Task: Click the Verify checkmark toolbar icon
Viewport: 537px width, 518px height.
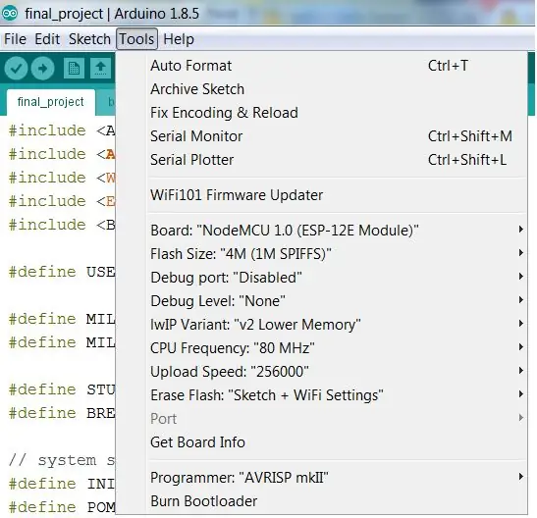Action: pos(16,68)
